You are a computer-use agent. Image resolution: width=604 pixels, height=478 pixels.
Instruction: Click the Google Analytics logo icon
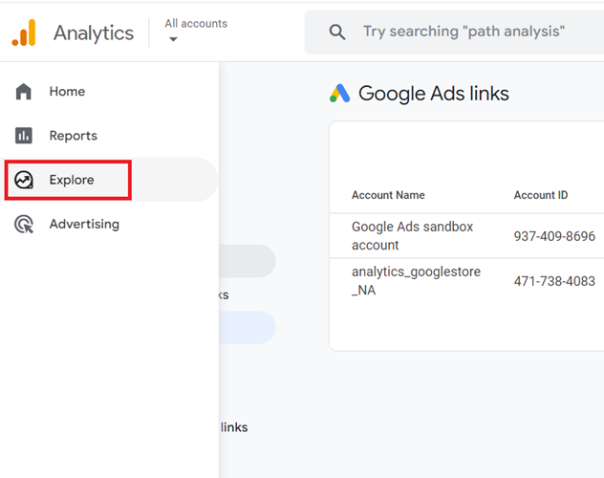pyautogui.click(x=24, y=33)
